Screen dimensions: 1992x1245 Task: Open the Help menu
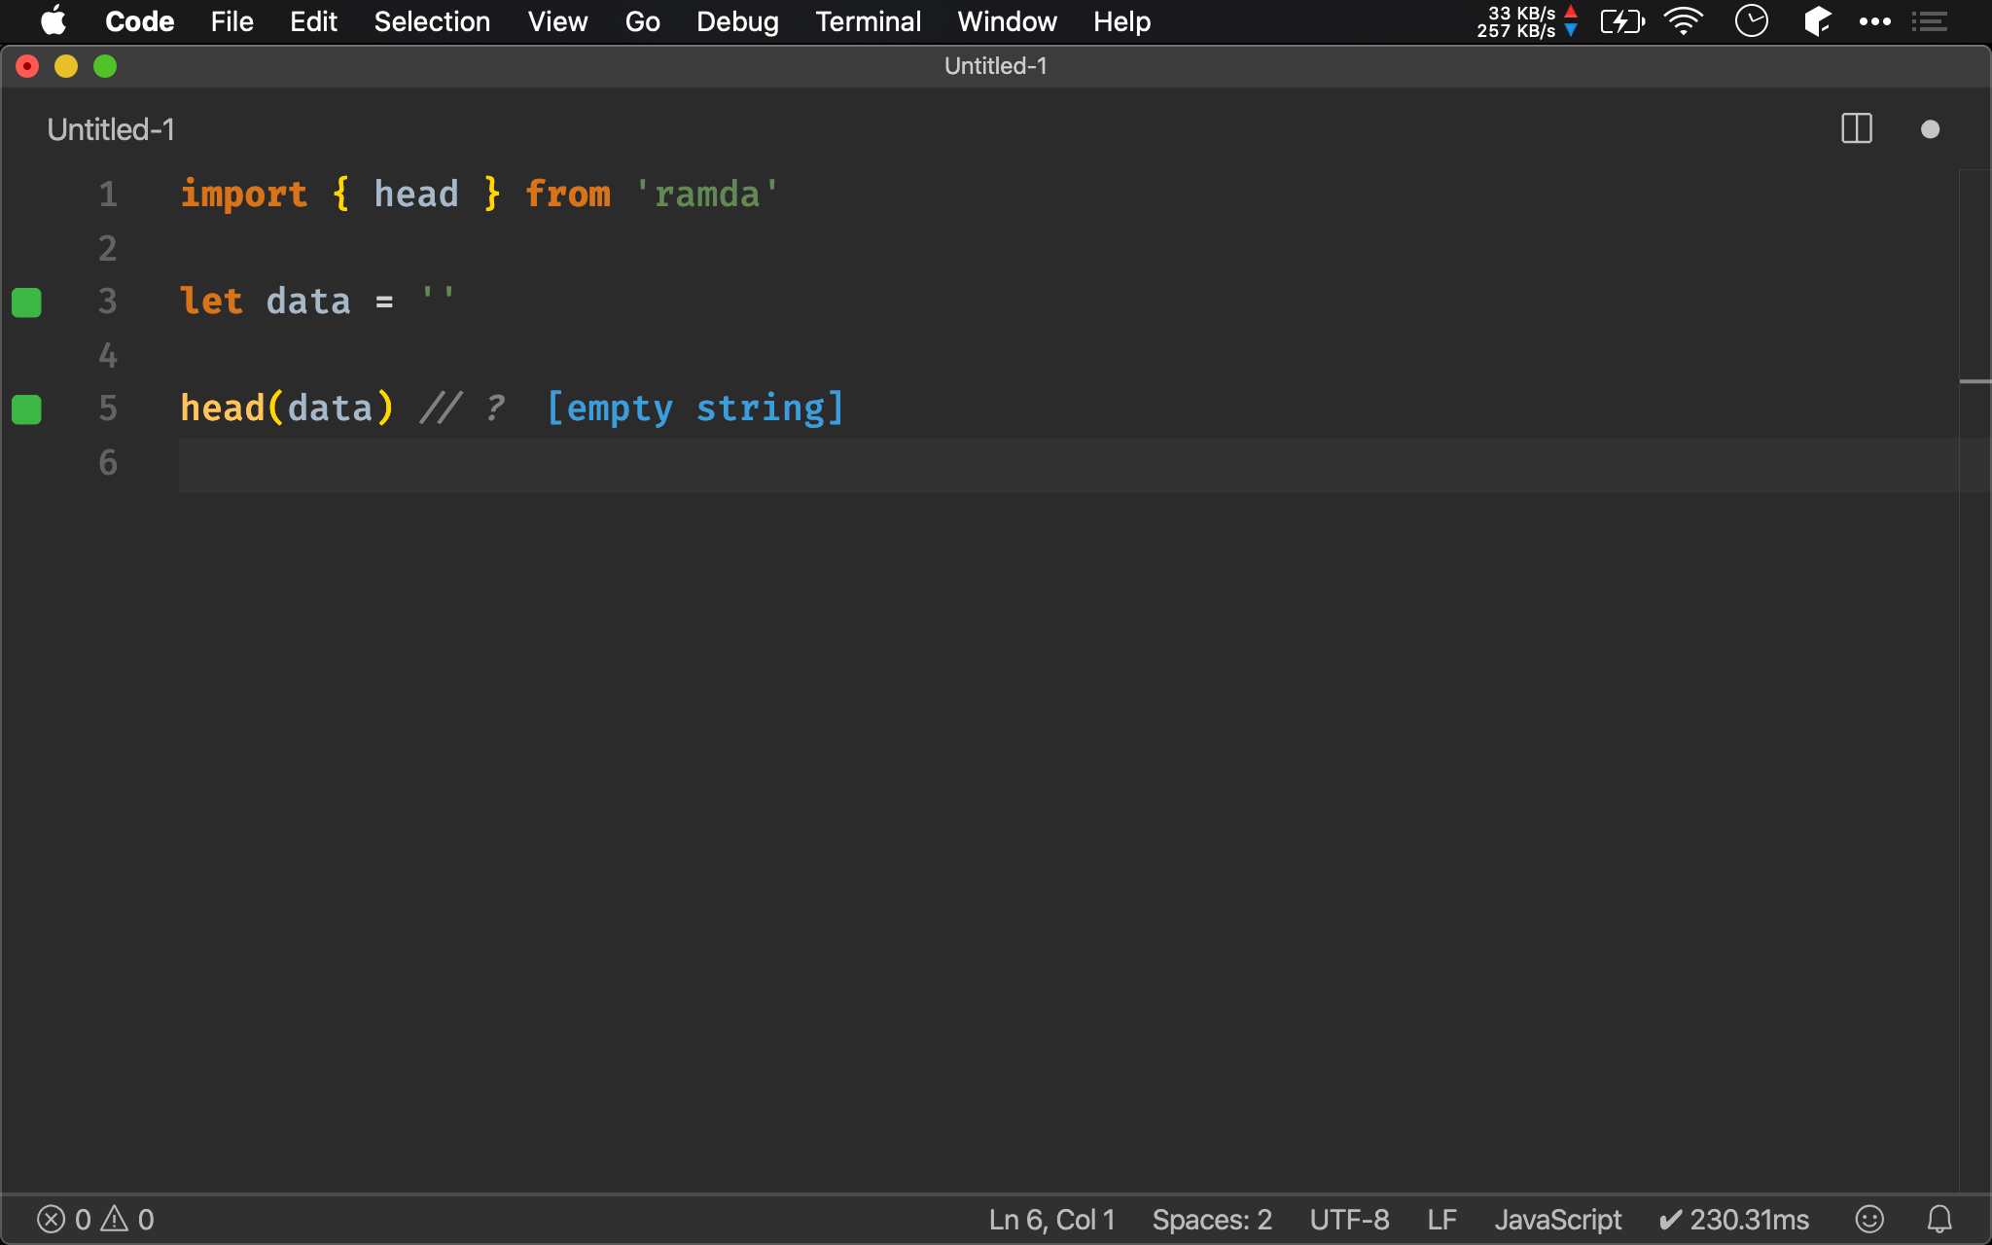(x=1121, y=21)
